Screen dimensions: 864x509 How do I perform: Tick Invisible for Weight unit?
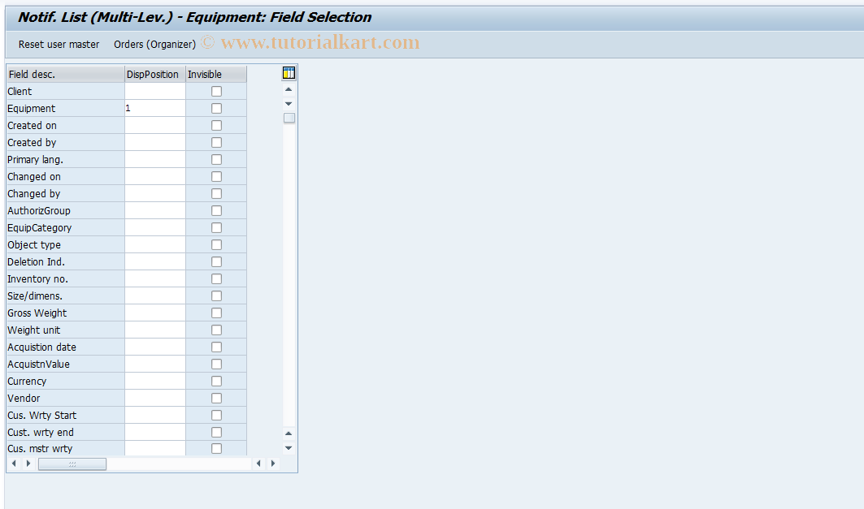[216, 330]
